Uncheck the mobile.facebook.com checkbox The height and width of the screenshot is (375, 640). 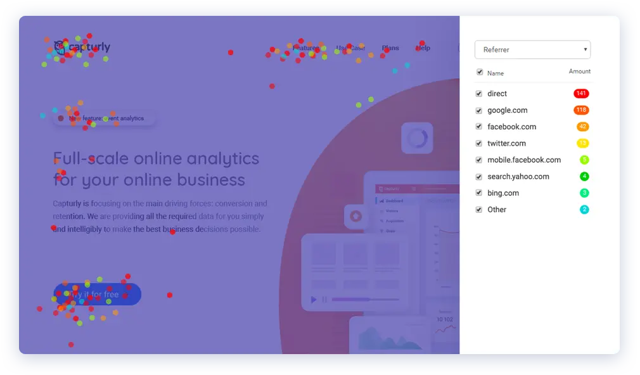click(x=479, y=160)
